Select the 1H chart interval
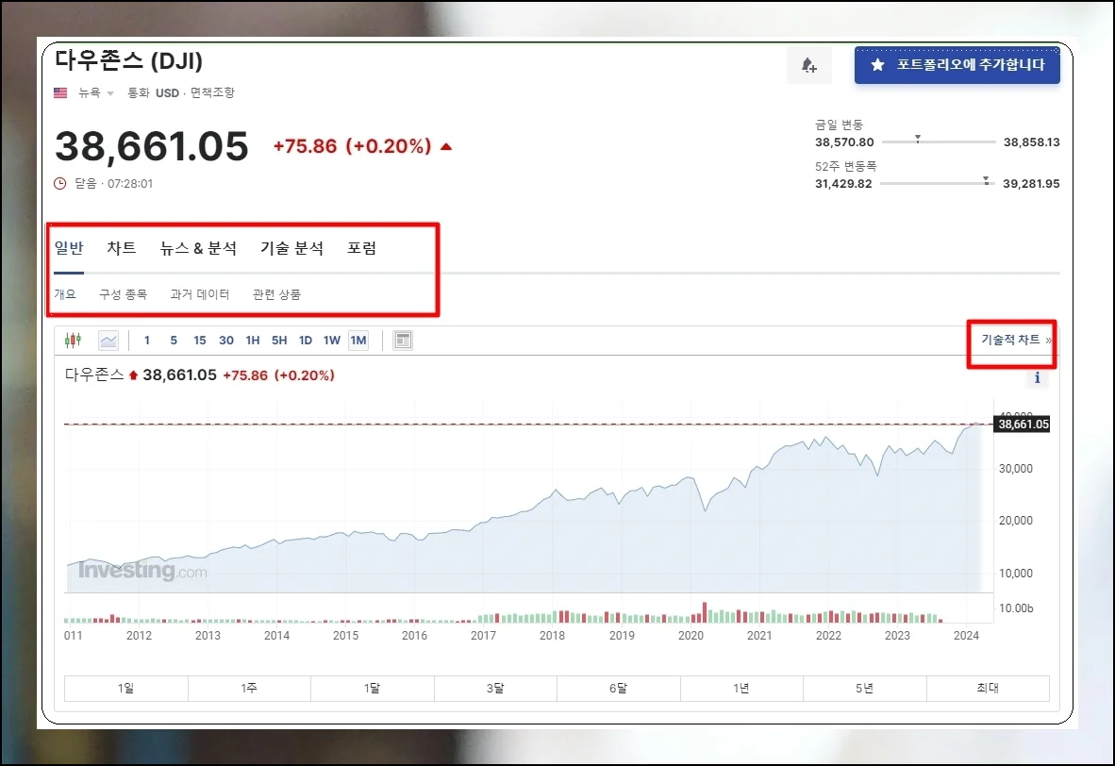Viewport: 1115px width, 766px height. coord(253,341)
